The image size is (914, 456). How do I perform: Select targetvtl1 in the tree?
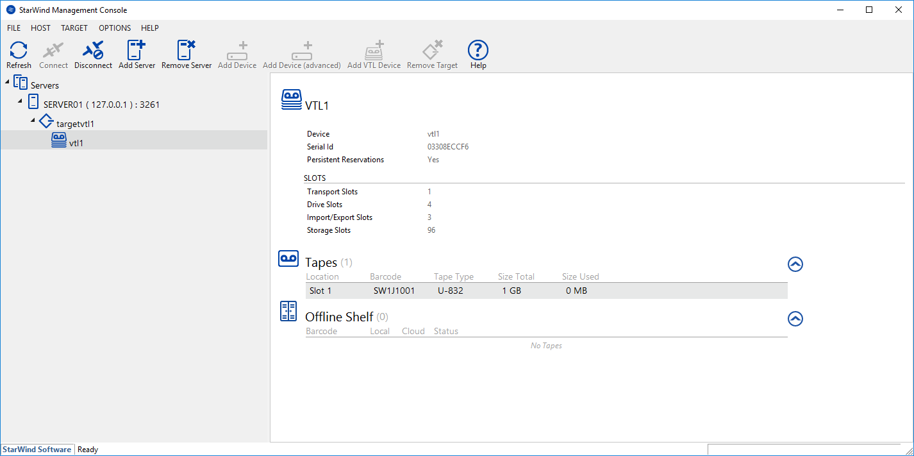pyautogui.click(x=76, y=124)
